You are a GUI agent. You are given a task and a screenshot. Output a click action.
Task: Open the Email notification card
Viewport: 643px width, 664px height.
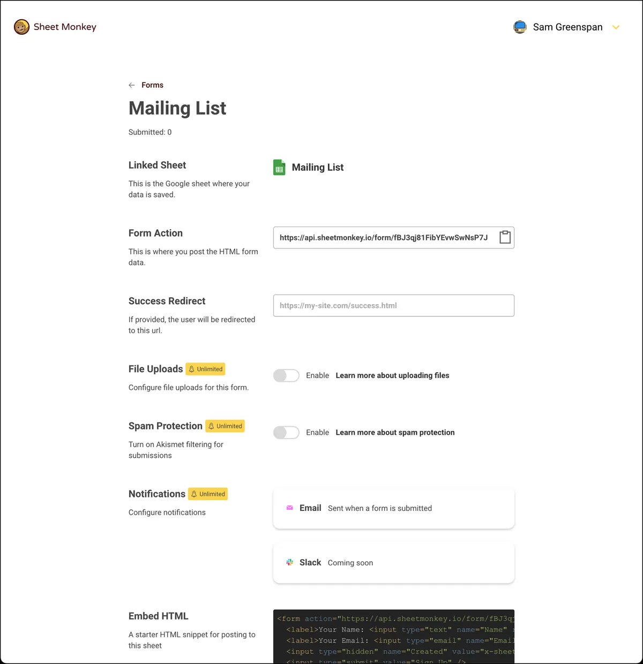pos(394,508)
